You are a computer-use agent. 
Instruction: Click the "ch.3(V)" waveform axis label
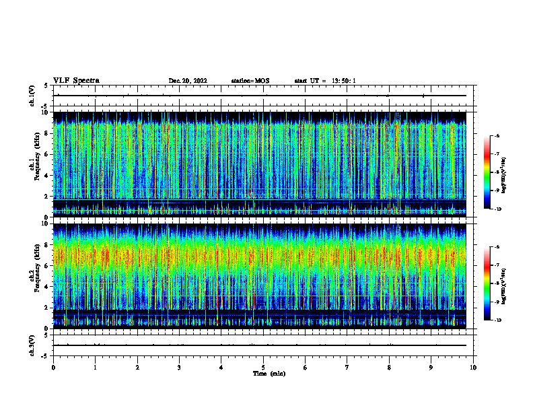(x=32, y=345)
